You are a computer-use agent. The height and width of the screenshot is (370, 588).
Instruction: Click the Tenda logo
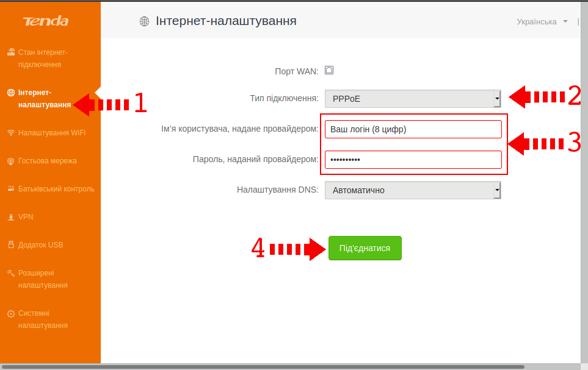(46, 22)
